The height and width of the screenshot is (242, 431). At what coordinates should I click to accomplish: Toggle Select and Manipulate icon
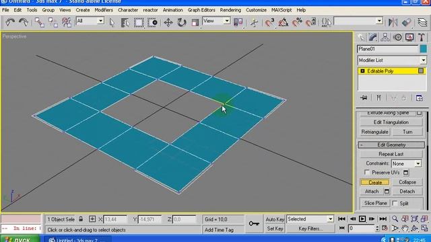(x=255, y=22)
